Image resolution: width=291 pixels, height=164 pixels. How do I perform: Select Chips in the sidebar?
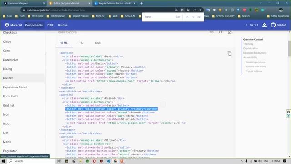[x=7, y=41]
